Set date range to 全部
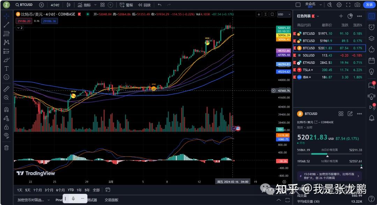The image size is (377, 205). 96,190
